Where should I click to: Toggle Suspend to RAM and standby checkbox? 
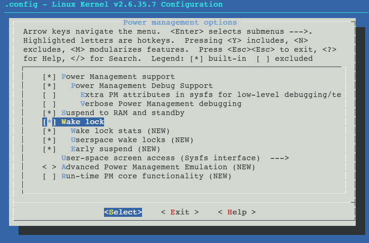tap(49, 113)
